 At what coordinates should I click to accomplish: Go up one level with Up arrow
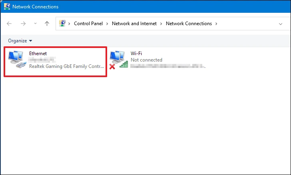pyautogui.click(x=47, y=24)
